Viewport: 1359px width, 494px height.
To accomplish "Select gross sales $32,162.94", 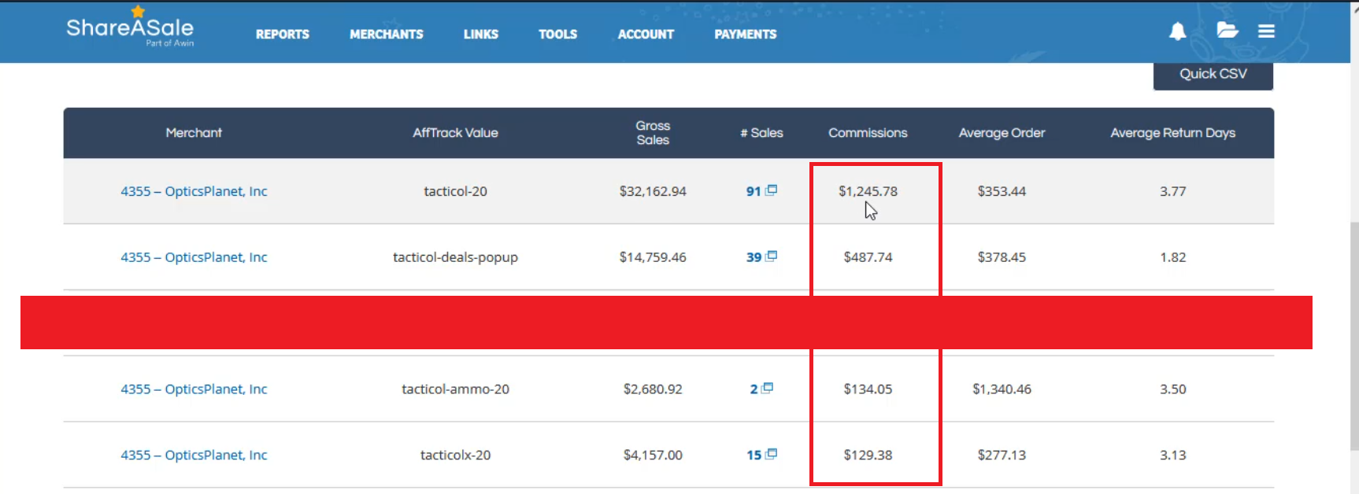I will (x=653, y=191).
